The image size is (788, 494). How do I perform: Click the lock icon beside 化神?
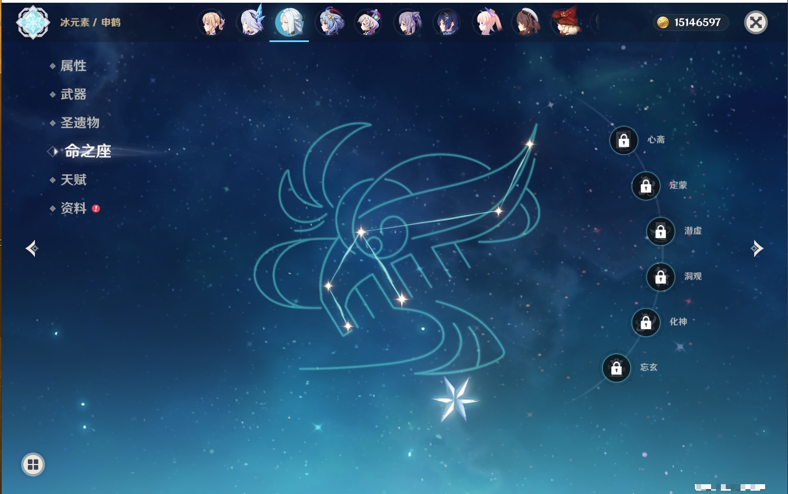coord(646,323)
